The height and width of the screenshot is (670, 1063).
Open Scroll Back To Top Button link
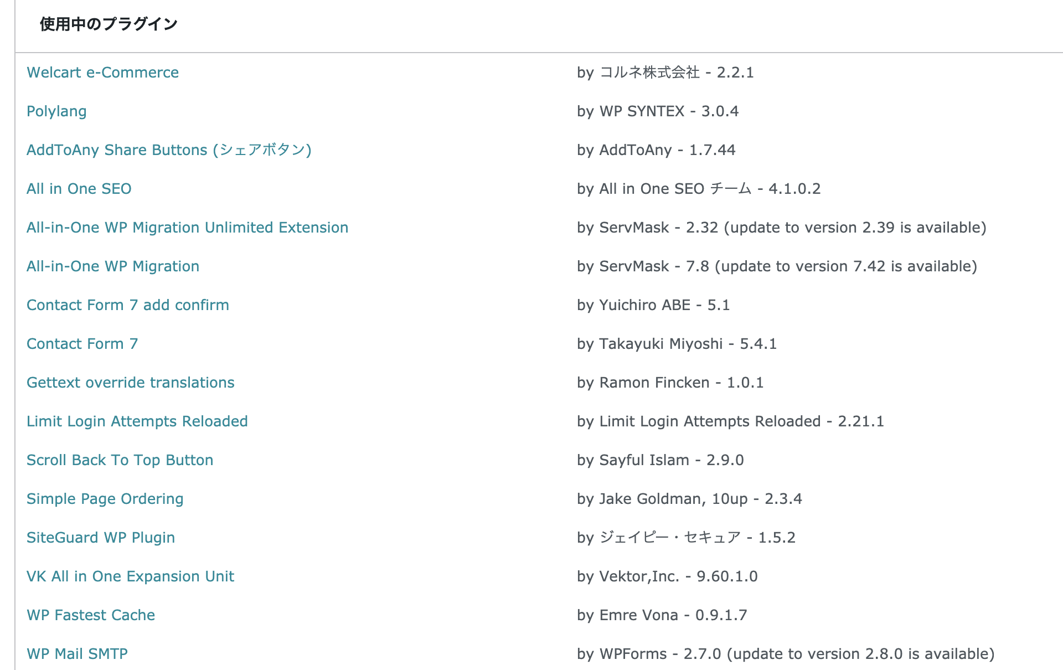coord(120,460)
